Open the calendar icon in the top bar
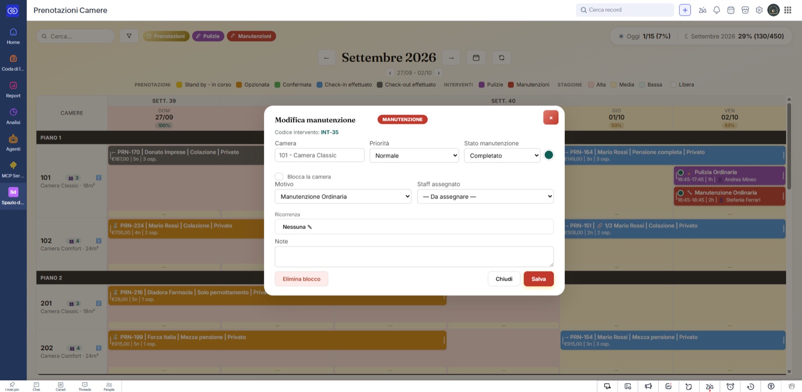Viewport: 802px width, 392px height. (731, 10)
